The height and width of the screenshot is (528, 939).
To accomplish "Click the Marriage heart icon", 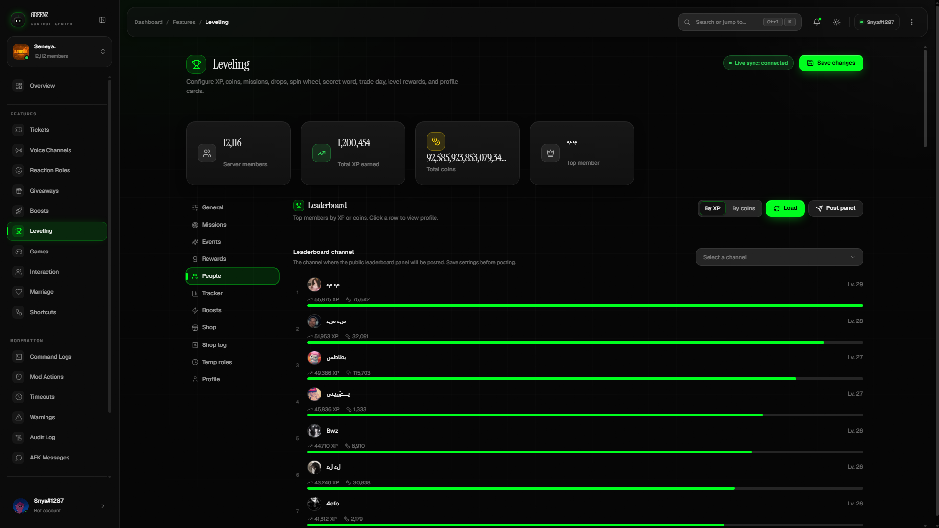I will [x=19, y=292].
